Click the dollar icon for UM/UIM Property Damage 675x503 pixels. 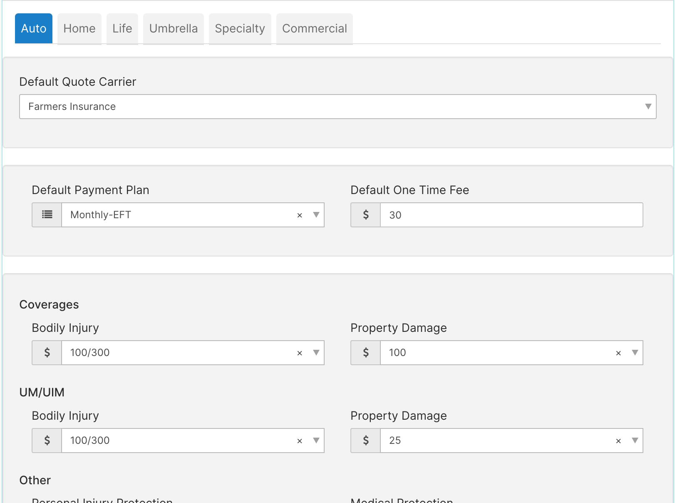(365, 441)
